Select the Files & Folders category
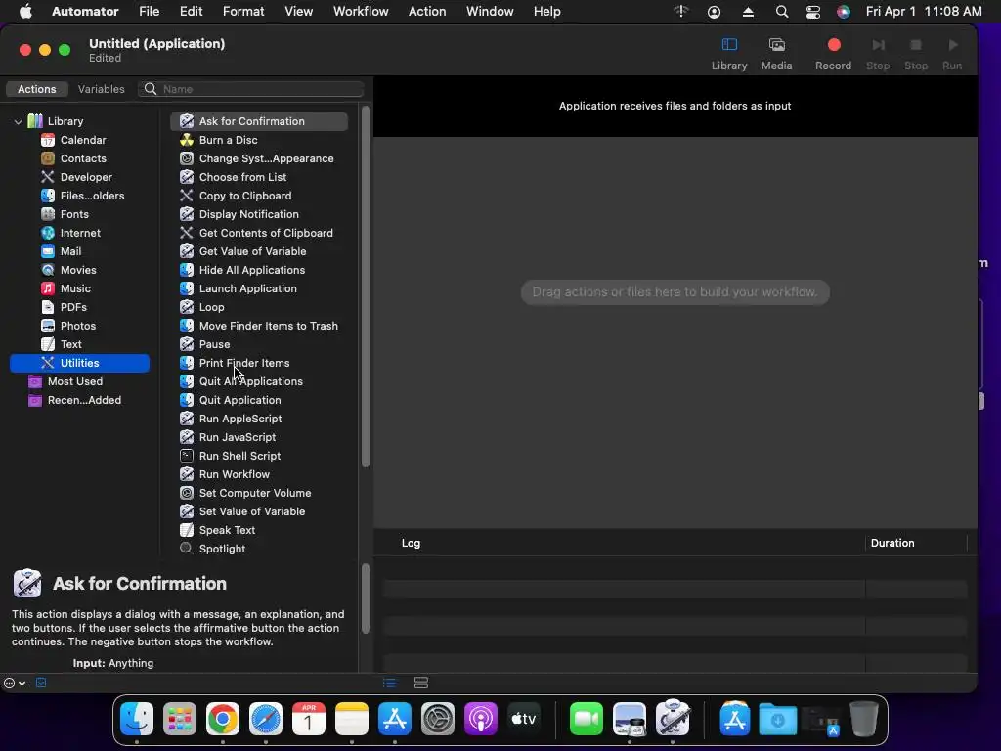This screenshot has width=1001, height=751. coord(82,196)
